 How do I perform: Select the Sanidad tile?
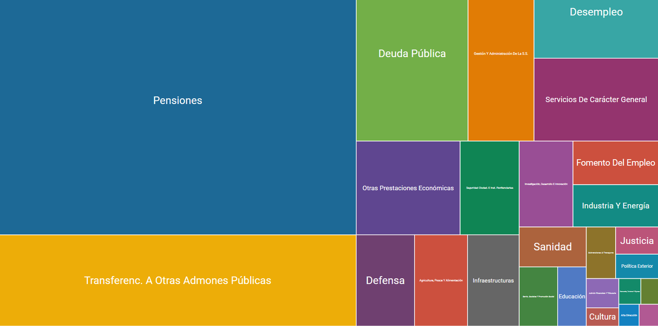click(x=552, y=247)
